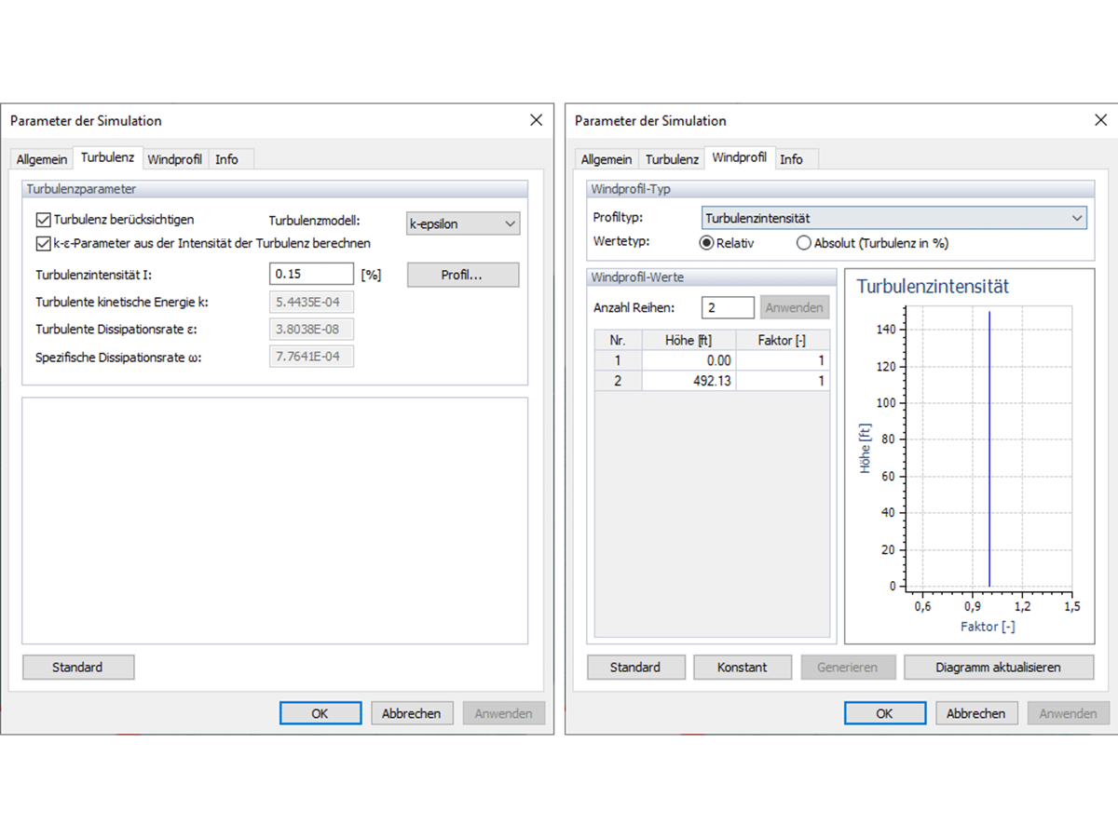Viewport: 1118px width, 838px height.
Task: Expand the Profiltyp Turbulenzintensität dropdown
Action: click(x=893, y=218)
